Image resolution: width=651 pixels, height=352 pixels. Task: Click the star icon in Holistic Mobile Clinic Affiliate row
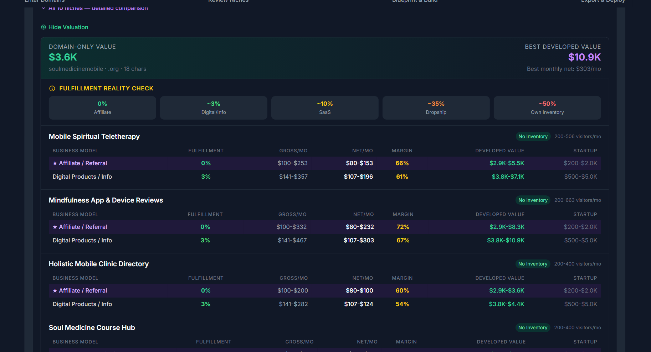point(55,291)
